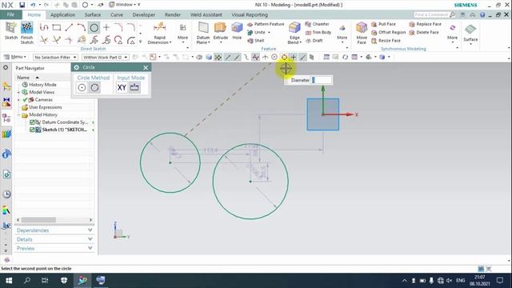Switch to the Application tab

click(x=62, y=14)
